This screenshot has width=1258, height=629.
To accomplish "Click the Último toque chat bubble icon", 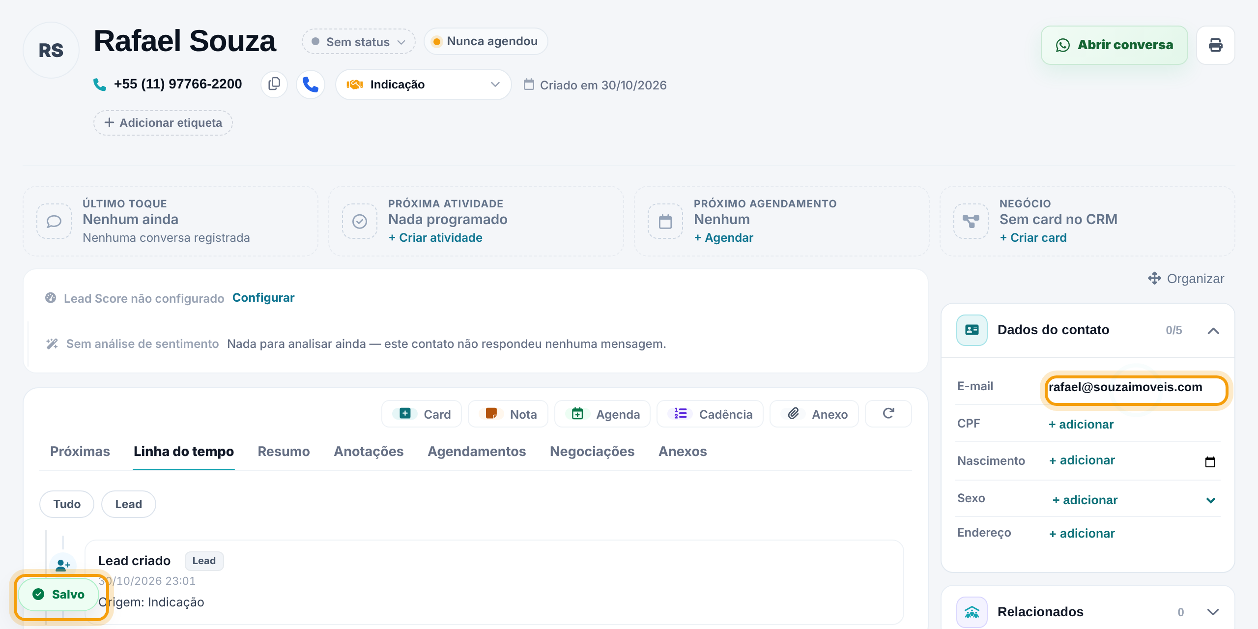I will (54, 221).
